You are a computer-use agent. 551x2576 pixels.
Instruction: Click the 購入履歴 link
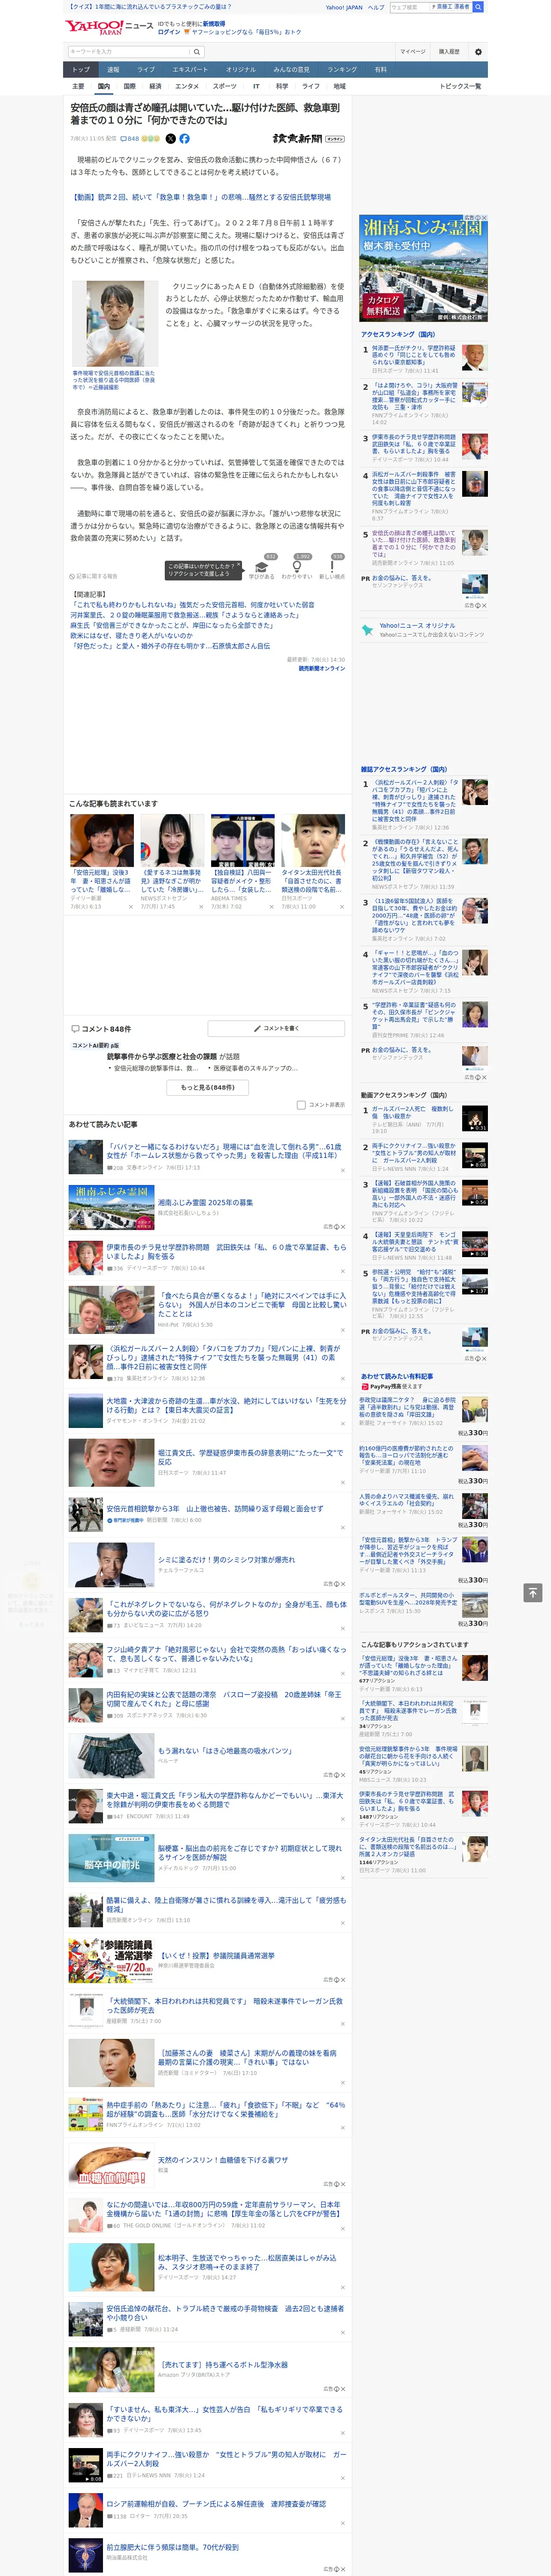[x=449, y=51]
